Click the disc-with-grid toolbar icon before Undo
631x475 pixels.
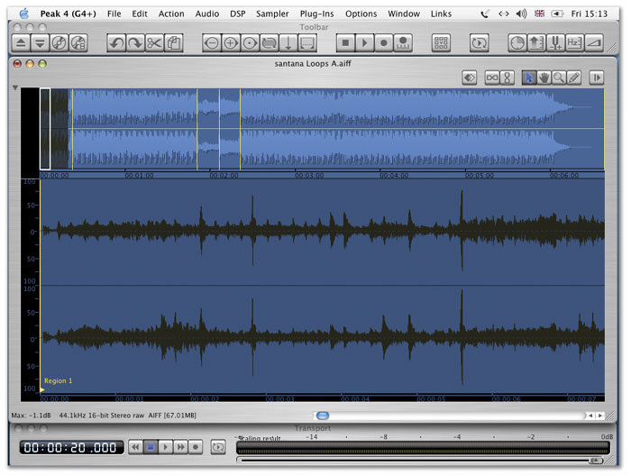(x=78, y=43)
